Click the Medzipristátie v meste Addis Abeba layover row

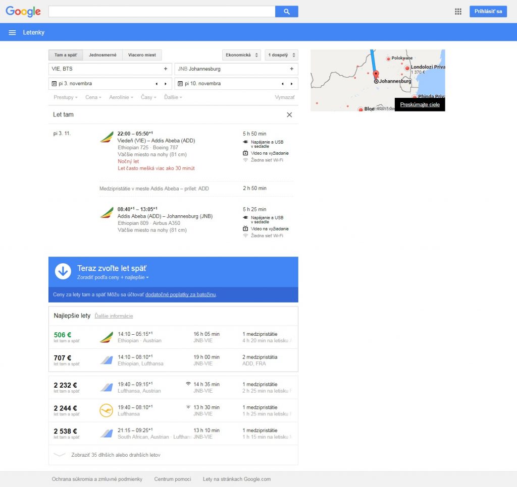(196, 189)
